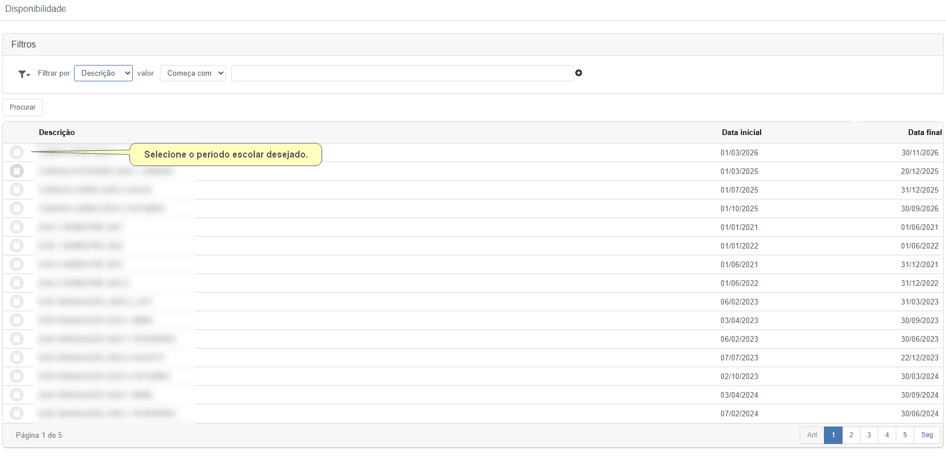Select period icon for row starting 01/01/2021
Viewport: 946px width, 457px height.
(x=17, y=227)
